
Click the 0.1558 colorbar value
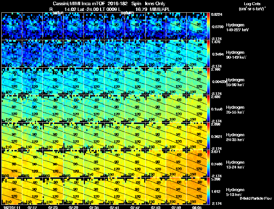[217, 109]
